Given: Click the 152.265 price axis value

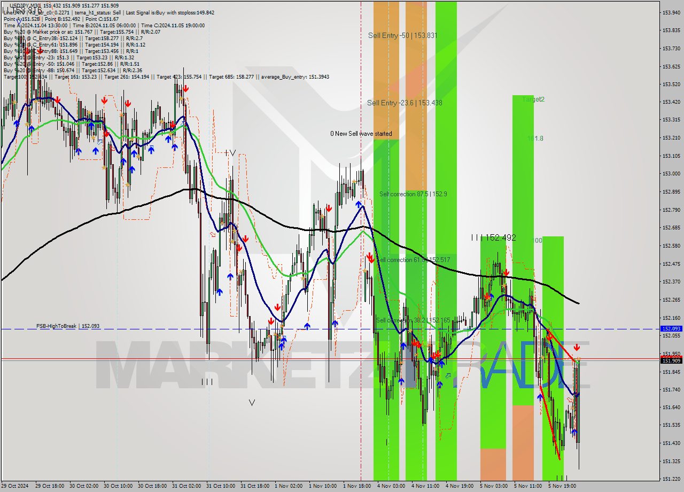Looking at the screenshot, I should coord(671,299).
